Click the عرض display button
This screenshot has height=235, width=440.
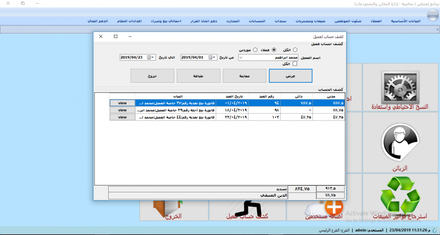click(x=290, y=76)
